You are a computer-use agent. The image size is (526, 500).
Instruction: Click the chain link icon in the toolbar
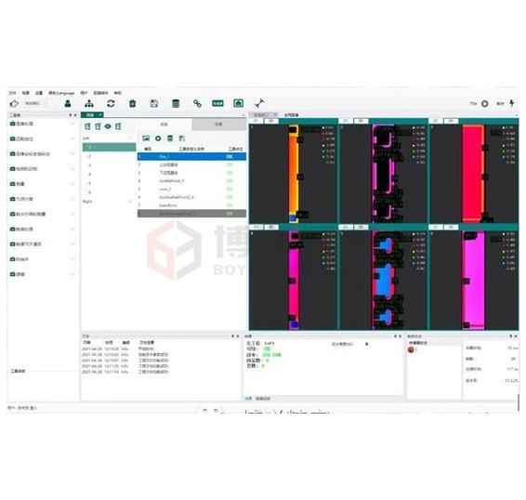pos(197,103)
